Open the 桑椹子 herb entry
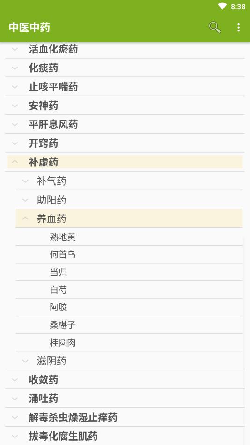The height and width of the screenshot is (445, 250). click(129, 324)
